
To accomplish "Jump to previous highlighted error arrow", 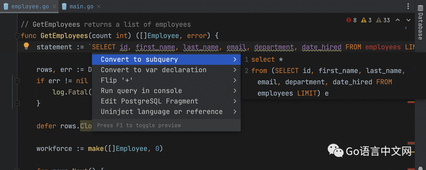I will click(x=398, y=20).
